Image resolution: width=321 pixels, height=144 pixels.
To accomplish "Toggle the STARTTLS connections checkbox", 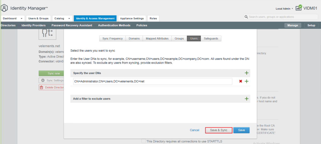I will pyautogui.click(x=144, y=141).
